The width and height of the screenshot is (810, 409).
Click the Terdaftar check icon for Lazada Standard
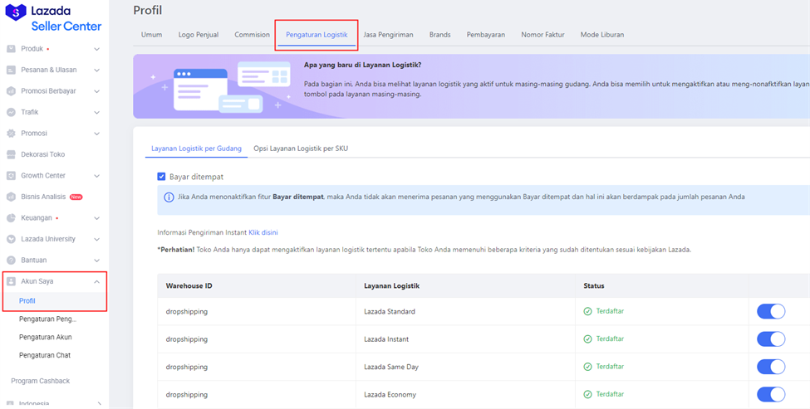pyautogui.click(x=587, y=312)
